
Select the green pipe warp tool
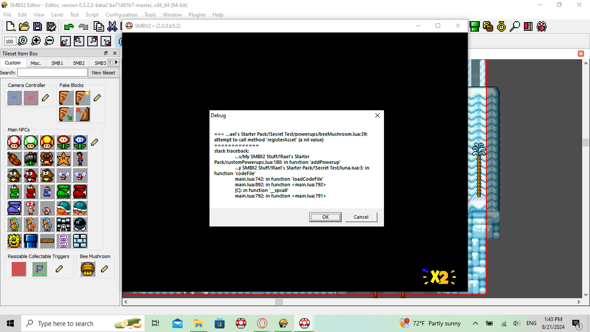(474, 26)
